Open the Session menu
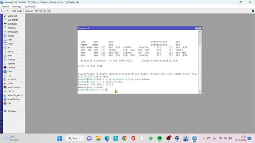This screenshot has width=255, height=143. (5, 6)
